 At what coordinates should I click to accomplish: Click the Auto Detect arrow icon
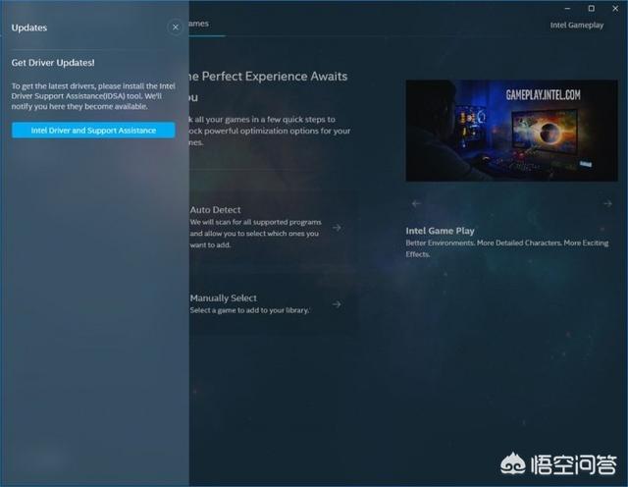(337, 227)
